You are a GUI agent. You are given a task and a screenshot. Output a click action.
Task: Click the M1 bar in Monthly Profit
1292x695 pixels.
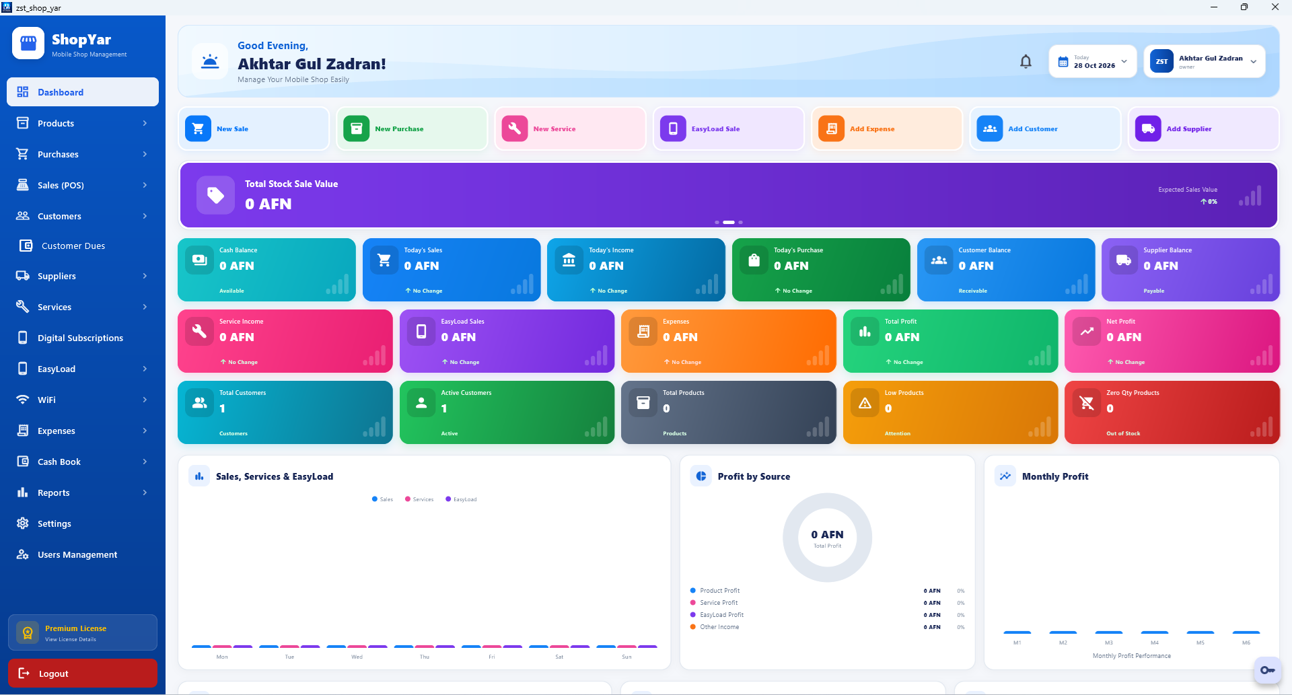1017,632
